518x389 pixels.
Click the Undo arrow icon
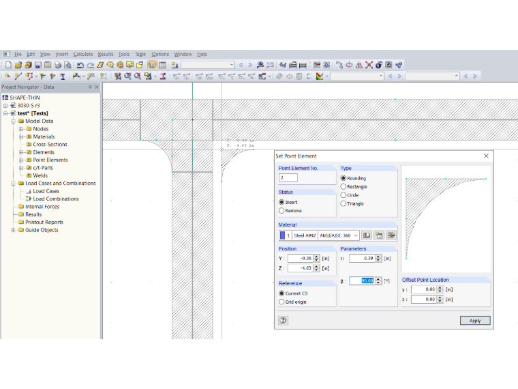tap(80, 65)
